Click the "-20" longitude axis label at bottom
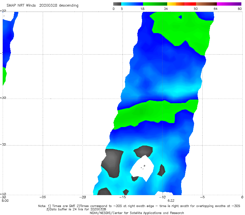The image size is (245, 215). click(x=82, y=197)
